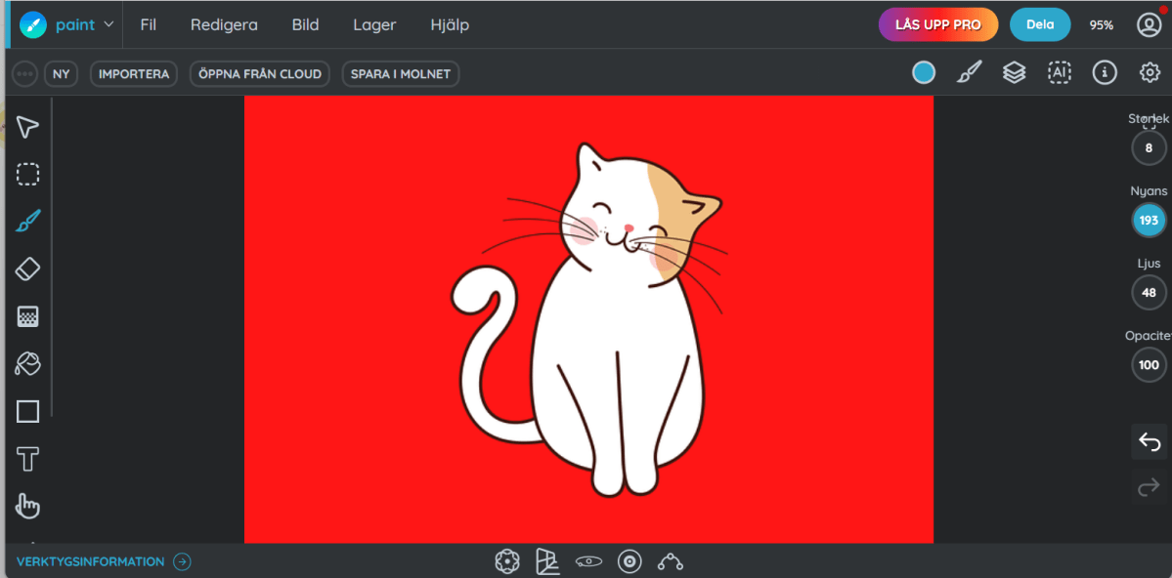Expand the three-dot more options button
The width and height of the screenshot is (1172, 578).
[x=24, y=74]
